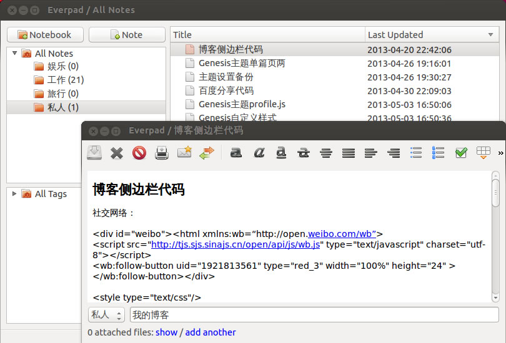Insert a checkbox with green checkmark icon
This screenshot has width=506, height=343.
[x=461, y=152]
